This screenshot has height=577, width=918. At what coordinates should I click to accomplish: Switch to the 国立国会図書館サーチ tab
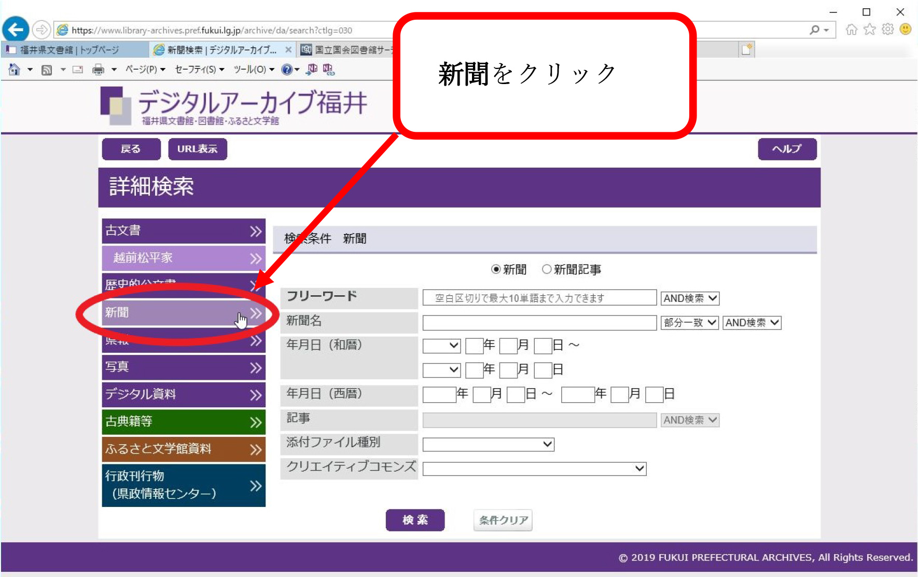(347, 50)
